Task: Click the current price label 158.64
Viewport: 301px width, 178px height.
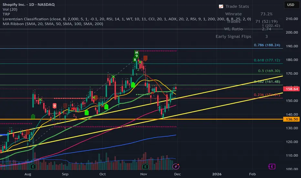Action: click(291, 89)
